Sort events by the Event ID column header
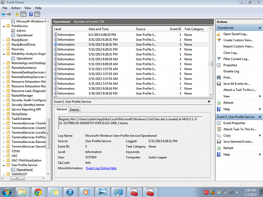The image size is (263, 197). tap(170, 29)
